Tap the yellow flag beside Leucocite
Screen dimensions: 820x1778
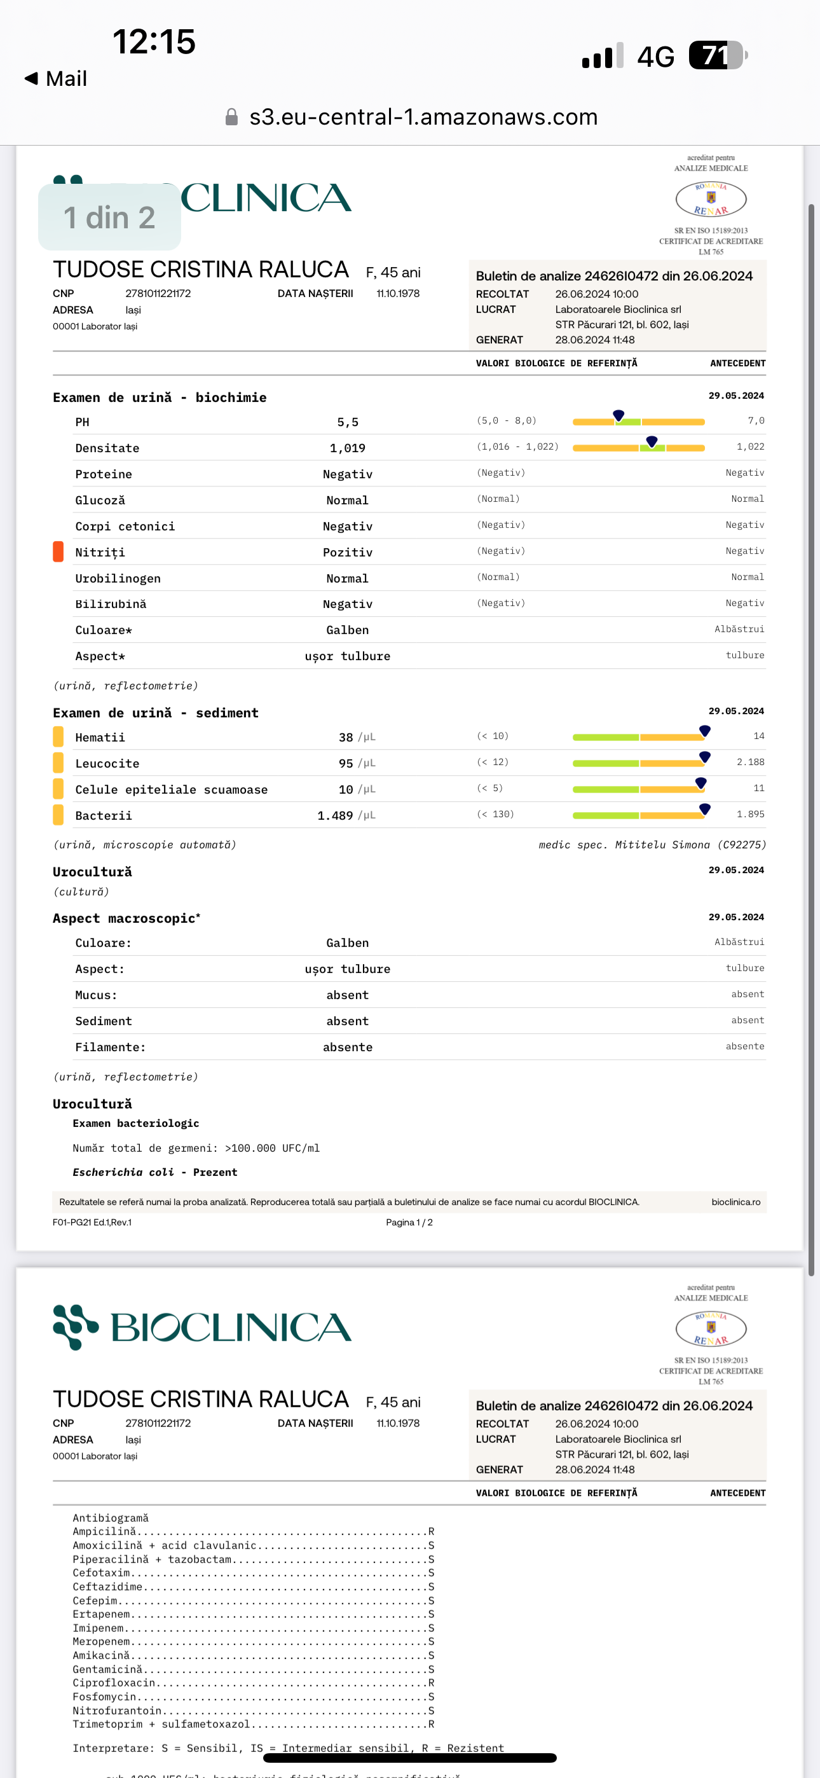(x=58, y=762)
